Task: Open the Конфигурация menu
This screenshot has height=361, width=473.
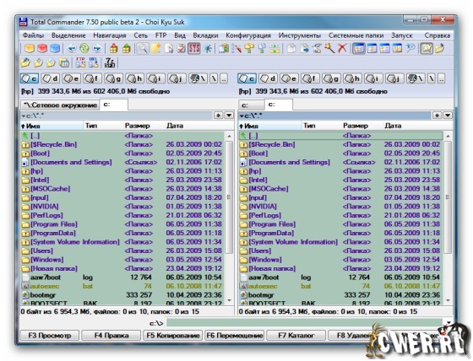Action: point(248,35)
